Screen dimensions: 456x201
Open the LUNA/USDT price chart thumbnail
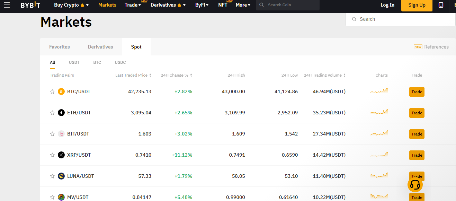[379, 175]
